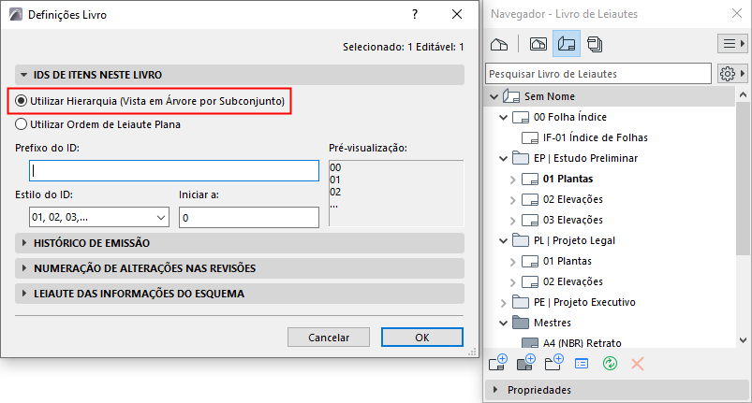This screenshot has width=752, height=403.
Task: Click the red Delete X icon
Action: click(x=638, y=364)
